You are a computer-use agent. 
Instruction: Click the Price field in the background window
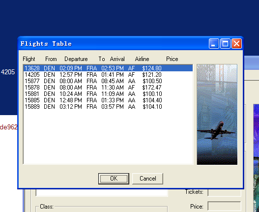(224, 207)
